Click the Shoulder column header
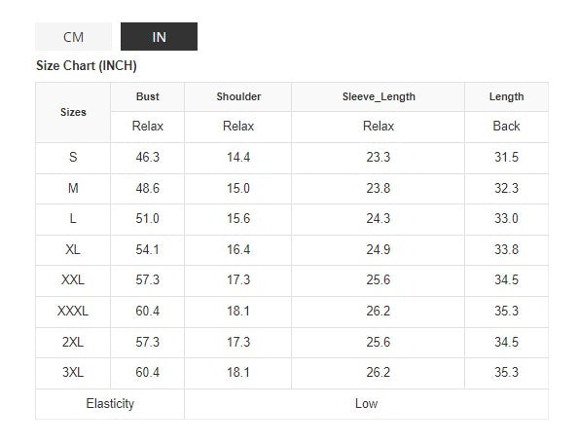 pyautogui.click(x=238, y=96)
